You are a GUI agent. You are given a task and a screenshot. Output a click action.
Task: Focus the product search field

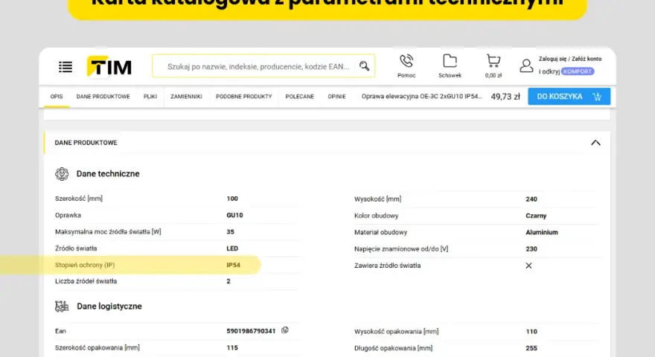263,66
